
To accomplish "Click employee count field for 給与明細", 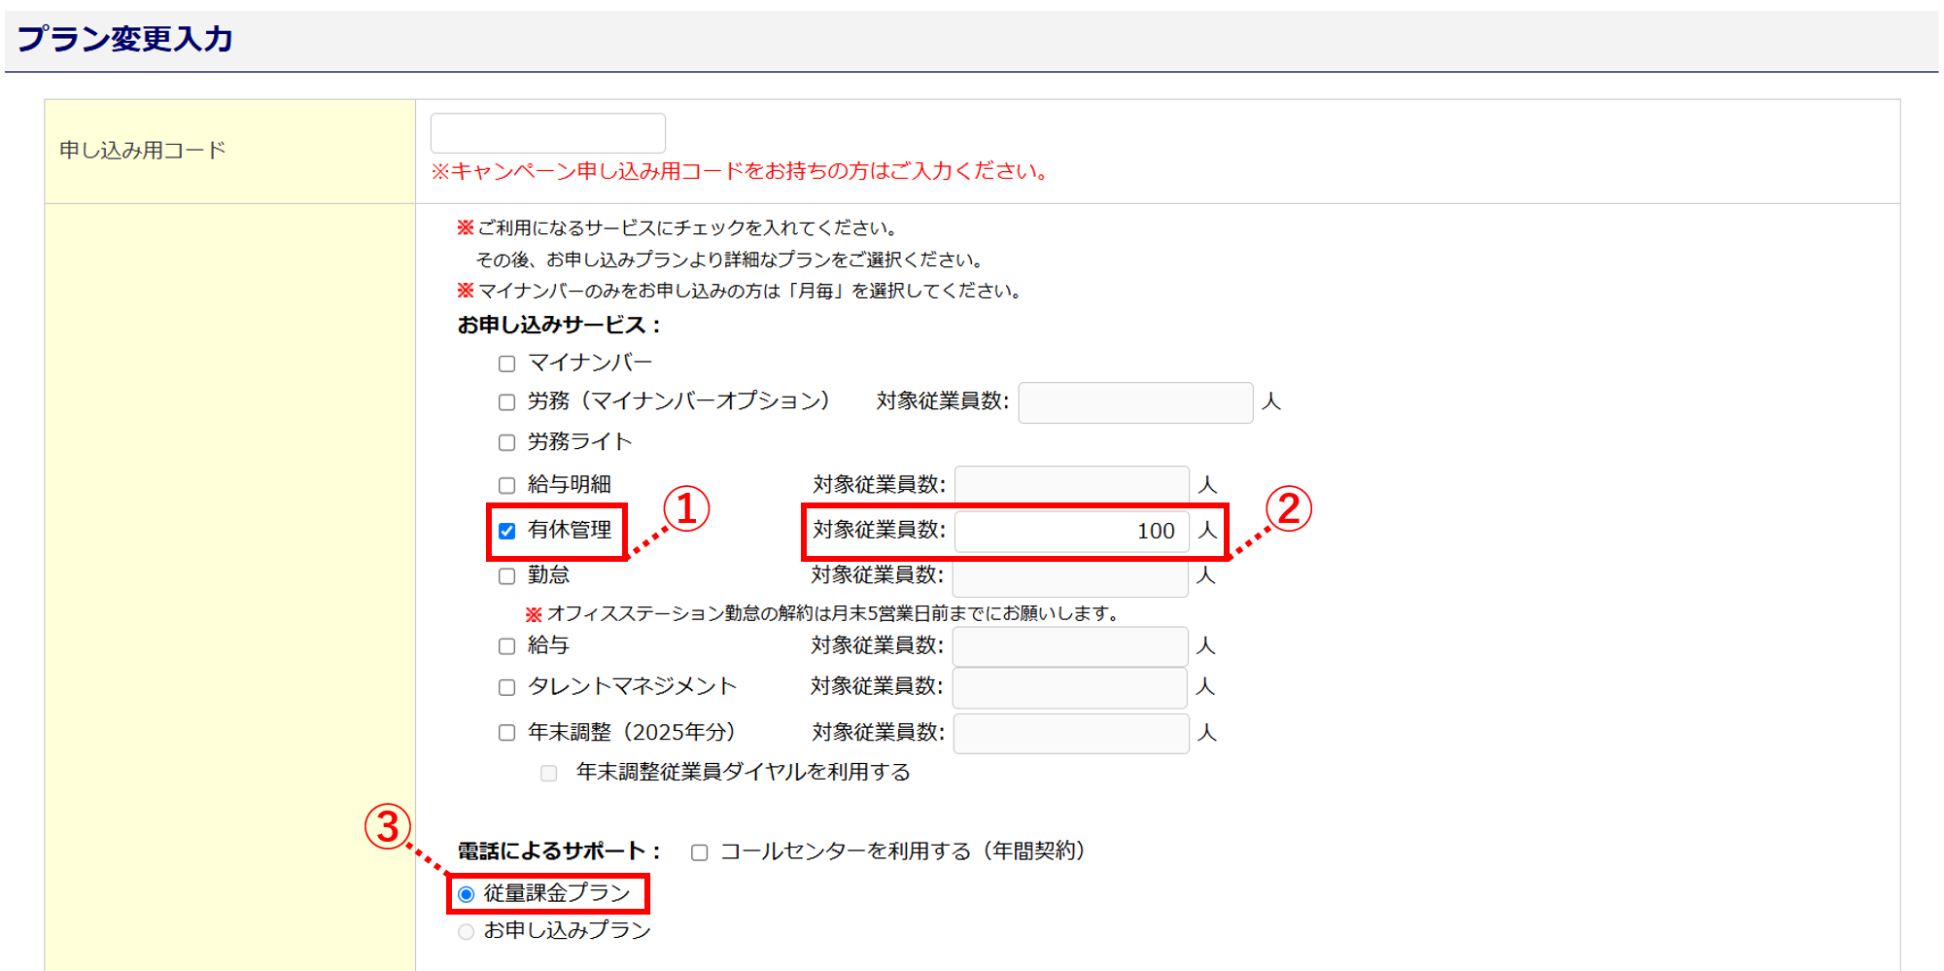I will [1072, 485].
